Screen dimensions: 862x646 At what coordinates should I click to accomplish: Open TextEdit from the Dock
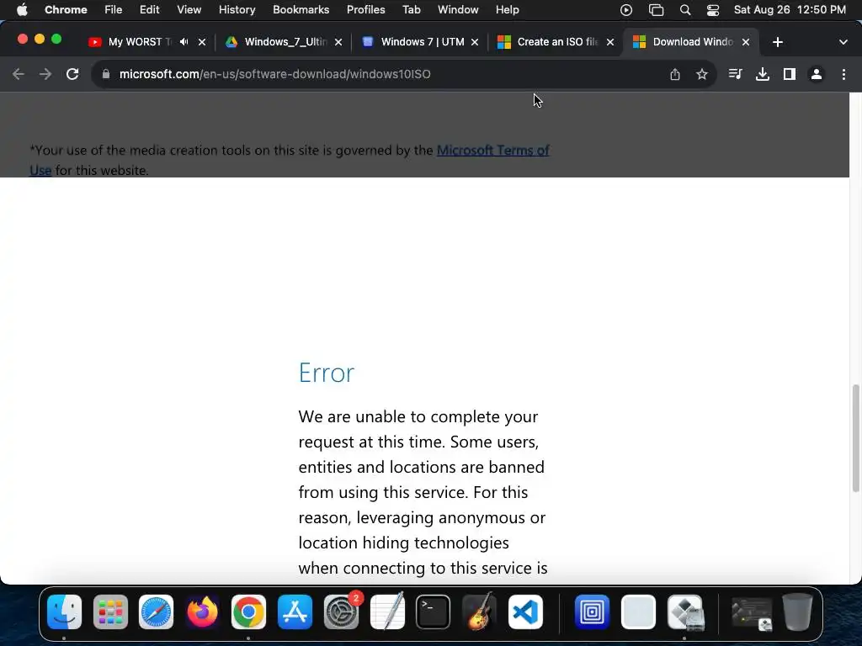coord(387,612)
